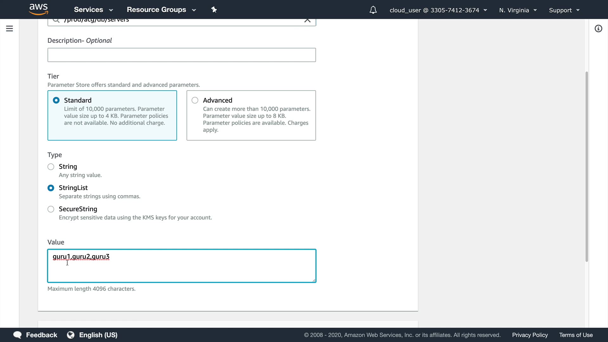The image size is (608, 342).
Task: Click the Feedback speech bubble icon
Action: [17, 335]
